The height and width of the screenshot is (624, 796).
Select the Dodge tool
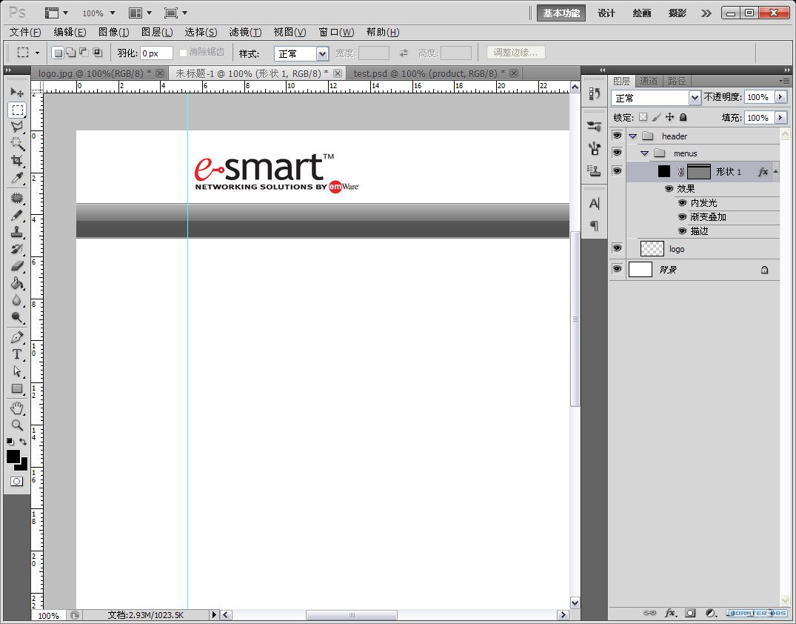point(17,318)
